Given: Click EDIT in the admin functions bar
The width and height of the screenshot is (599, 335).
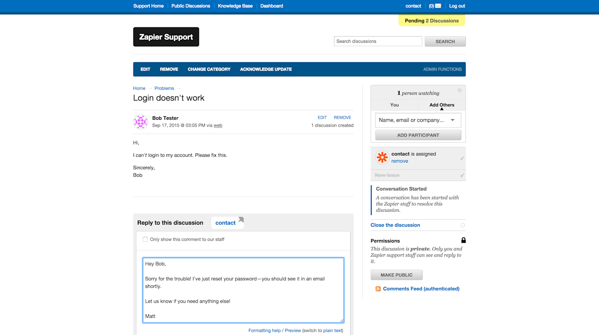Looking at the screenshot, I should tap(145, 69).
